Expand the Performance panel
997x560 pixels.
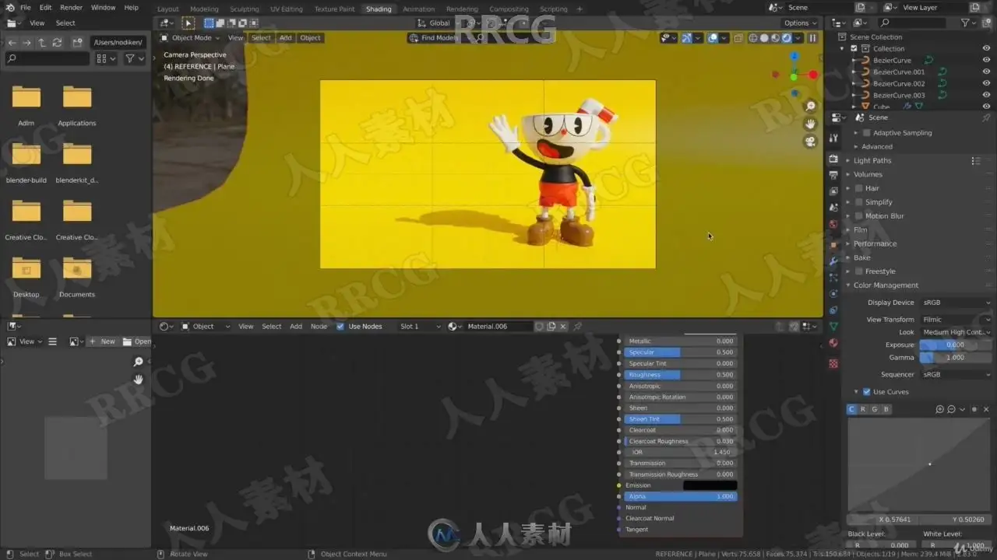[875, 244]
